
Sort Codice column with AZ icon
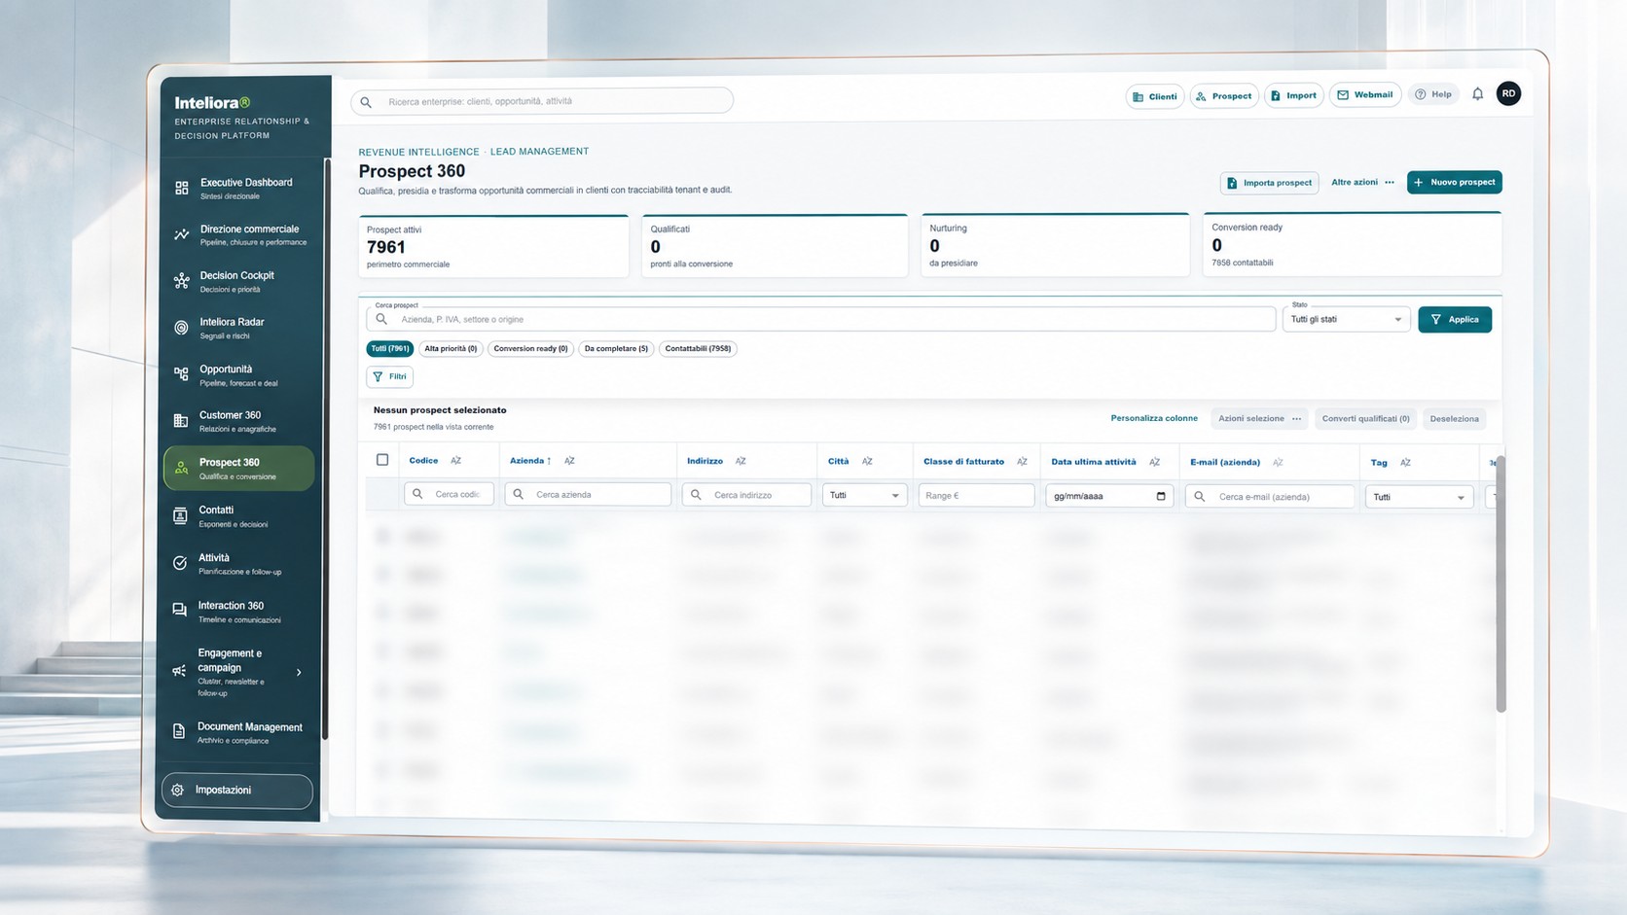tap(455, 460)
